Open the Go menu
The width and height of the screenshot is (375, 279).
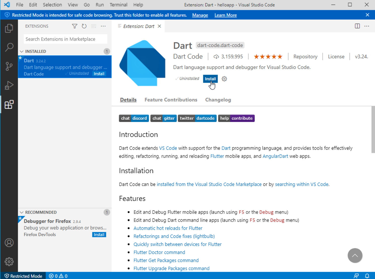[87, 5]
